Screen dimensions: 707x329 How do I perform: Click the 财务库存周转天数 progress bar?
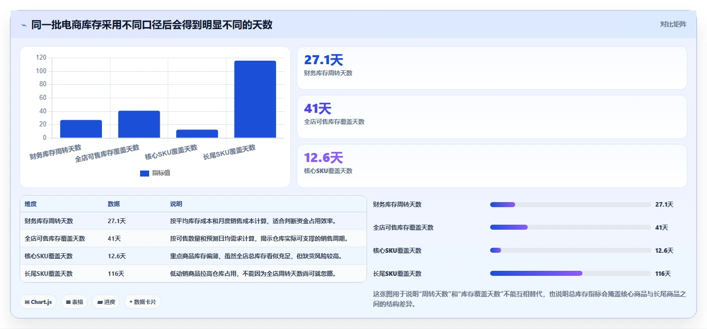pos(570,205)
